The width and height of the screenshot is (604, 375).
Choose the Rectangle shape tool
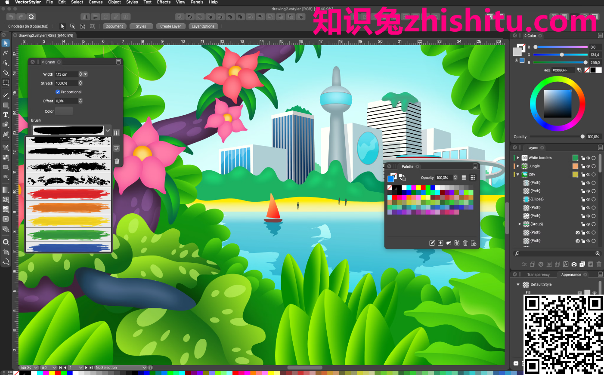(6, 105)
